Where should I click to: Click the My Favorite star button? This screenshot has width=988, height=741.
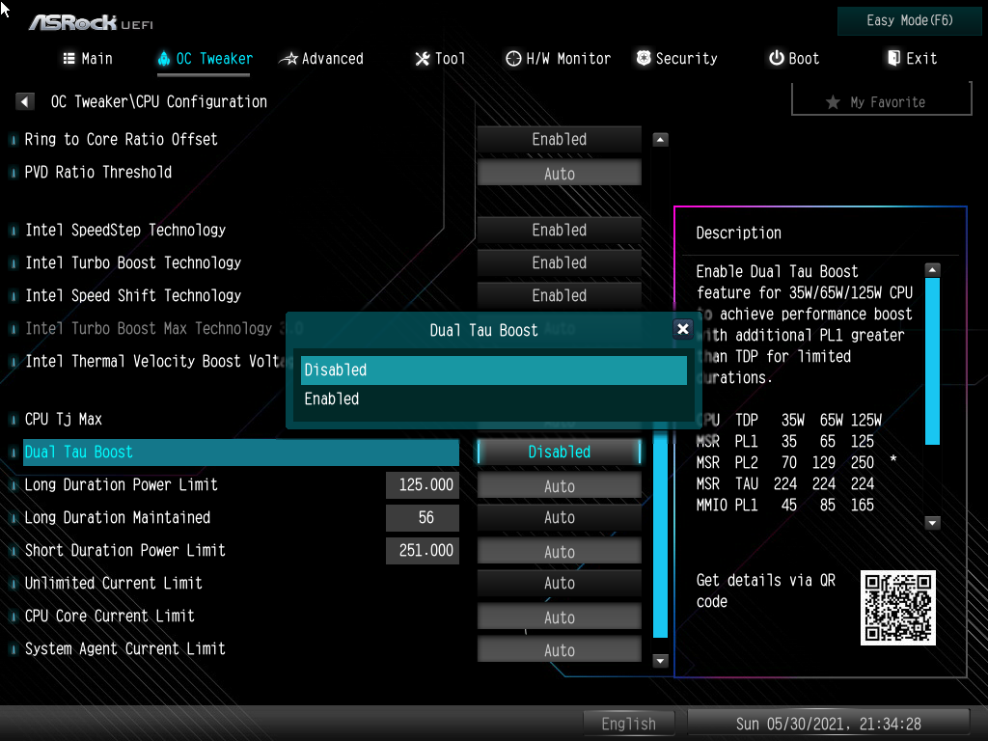pyautogui.click(x=881, y=102)
